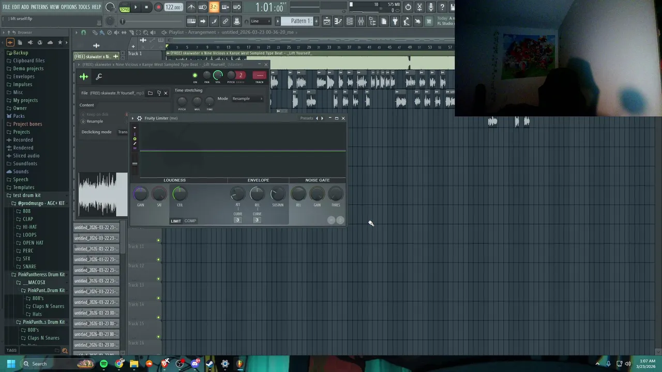Screen dimensions: 662x372
Task: Open the plugin picker plug icon
Action: pos(395,21)
